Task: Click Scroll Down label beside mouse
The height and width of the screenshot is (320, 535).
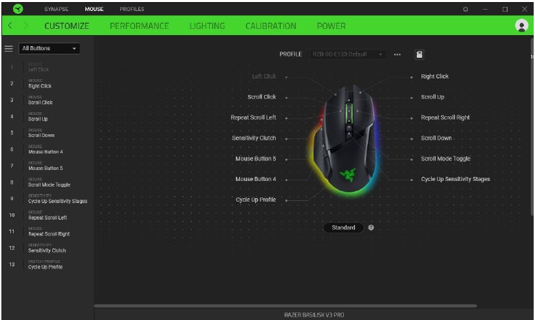Action: click(x=437, y=138)
